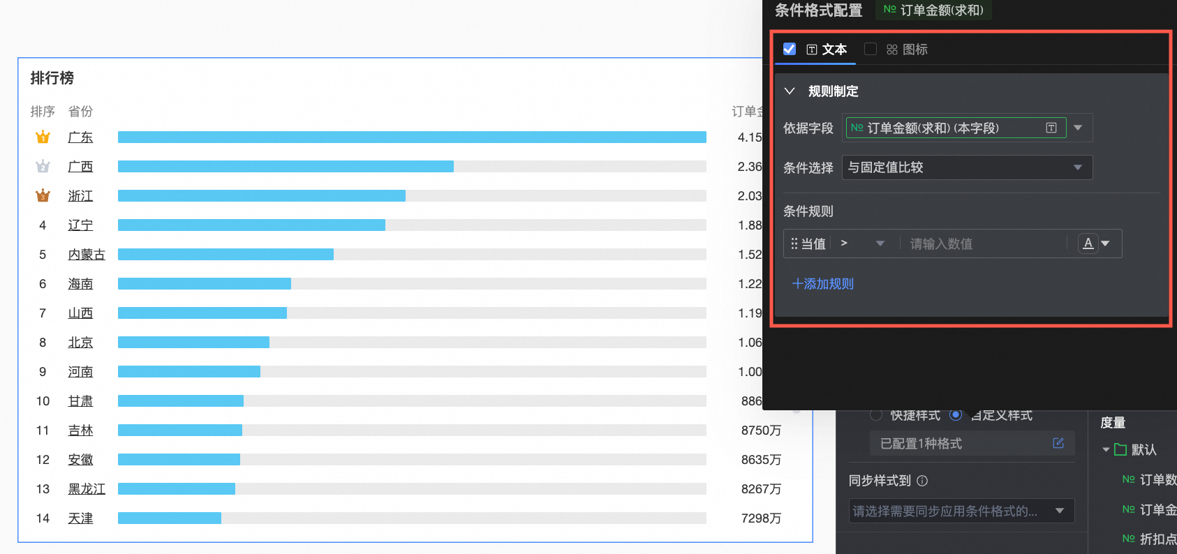This screenshot has height=554, width=1177.
Task: Click the 海南 province link
Action: (80, 284)
